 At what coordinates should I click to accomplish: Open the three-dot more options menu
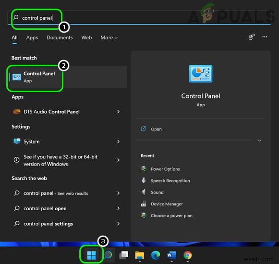click(265, 37)
